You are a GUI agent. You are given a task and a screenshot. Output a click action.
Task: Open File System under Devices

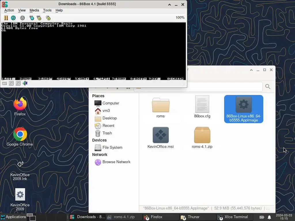pos(108,148)
